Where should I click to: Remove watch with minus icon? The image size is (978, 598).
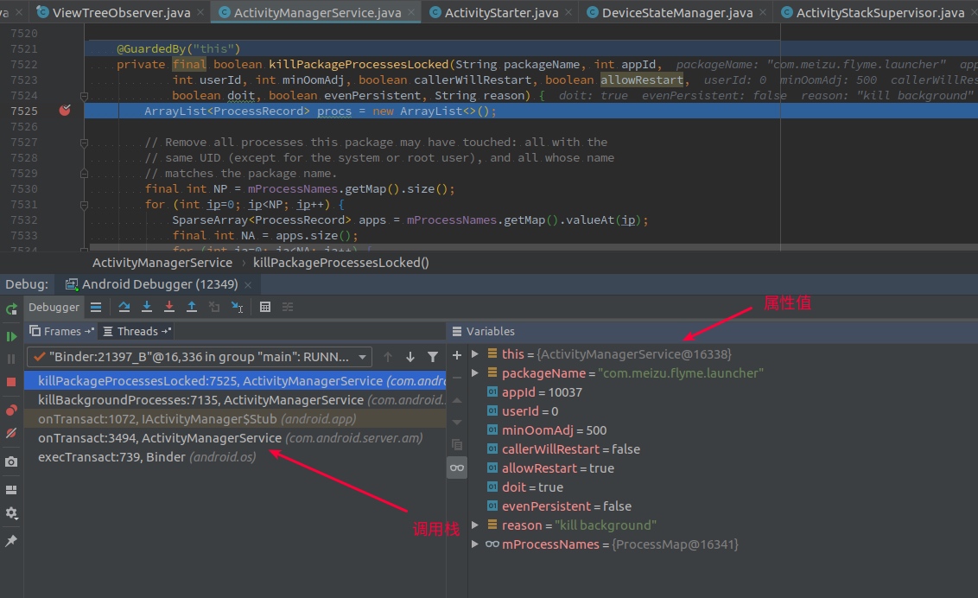coord(456,378)
